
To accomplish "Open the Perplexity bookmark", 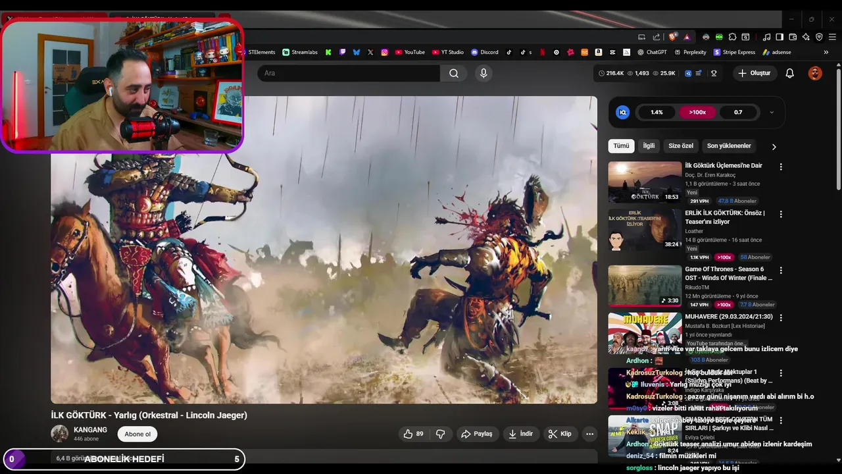I will (690, 52).
